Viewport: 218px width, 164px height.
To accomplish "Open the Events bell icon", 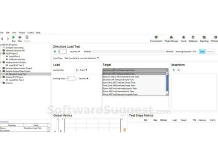I will (x=184, y=37).
